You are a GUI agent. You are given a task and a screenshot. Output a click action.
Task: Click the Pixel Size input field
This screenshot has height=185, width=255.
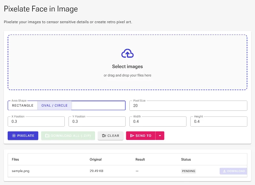coord(188,106)
